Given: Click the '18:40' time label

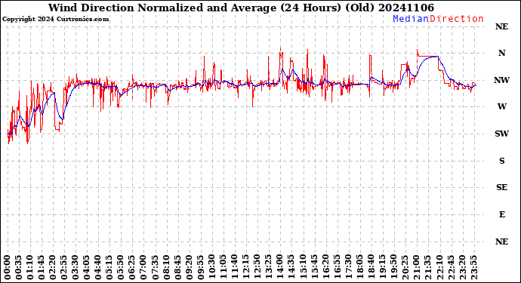Looking at the screenshot, I should pos(371,267).
